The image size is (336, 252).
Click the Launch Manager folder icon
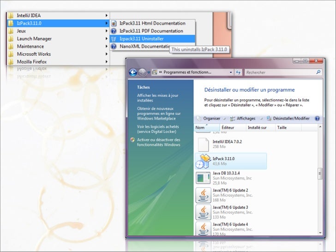[11, 39]
